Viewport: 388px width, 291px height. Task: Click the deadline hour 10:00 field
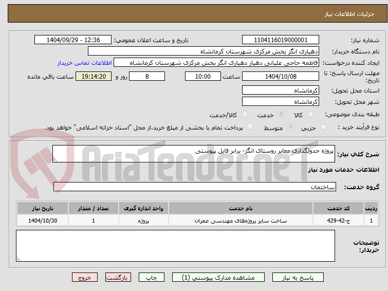(x=202, y=76)
